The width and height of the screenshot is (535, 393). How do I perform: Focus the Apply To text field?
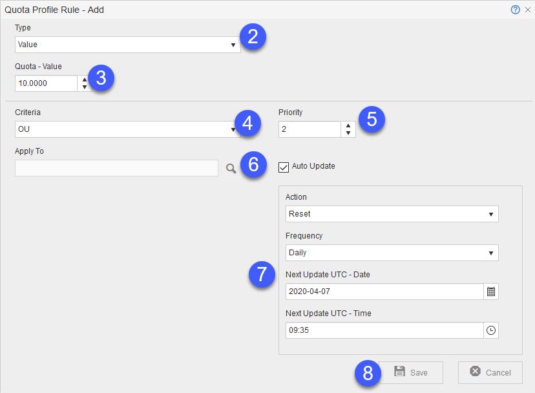click(x=116, y=169)
